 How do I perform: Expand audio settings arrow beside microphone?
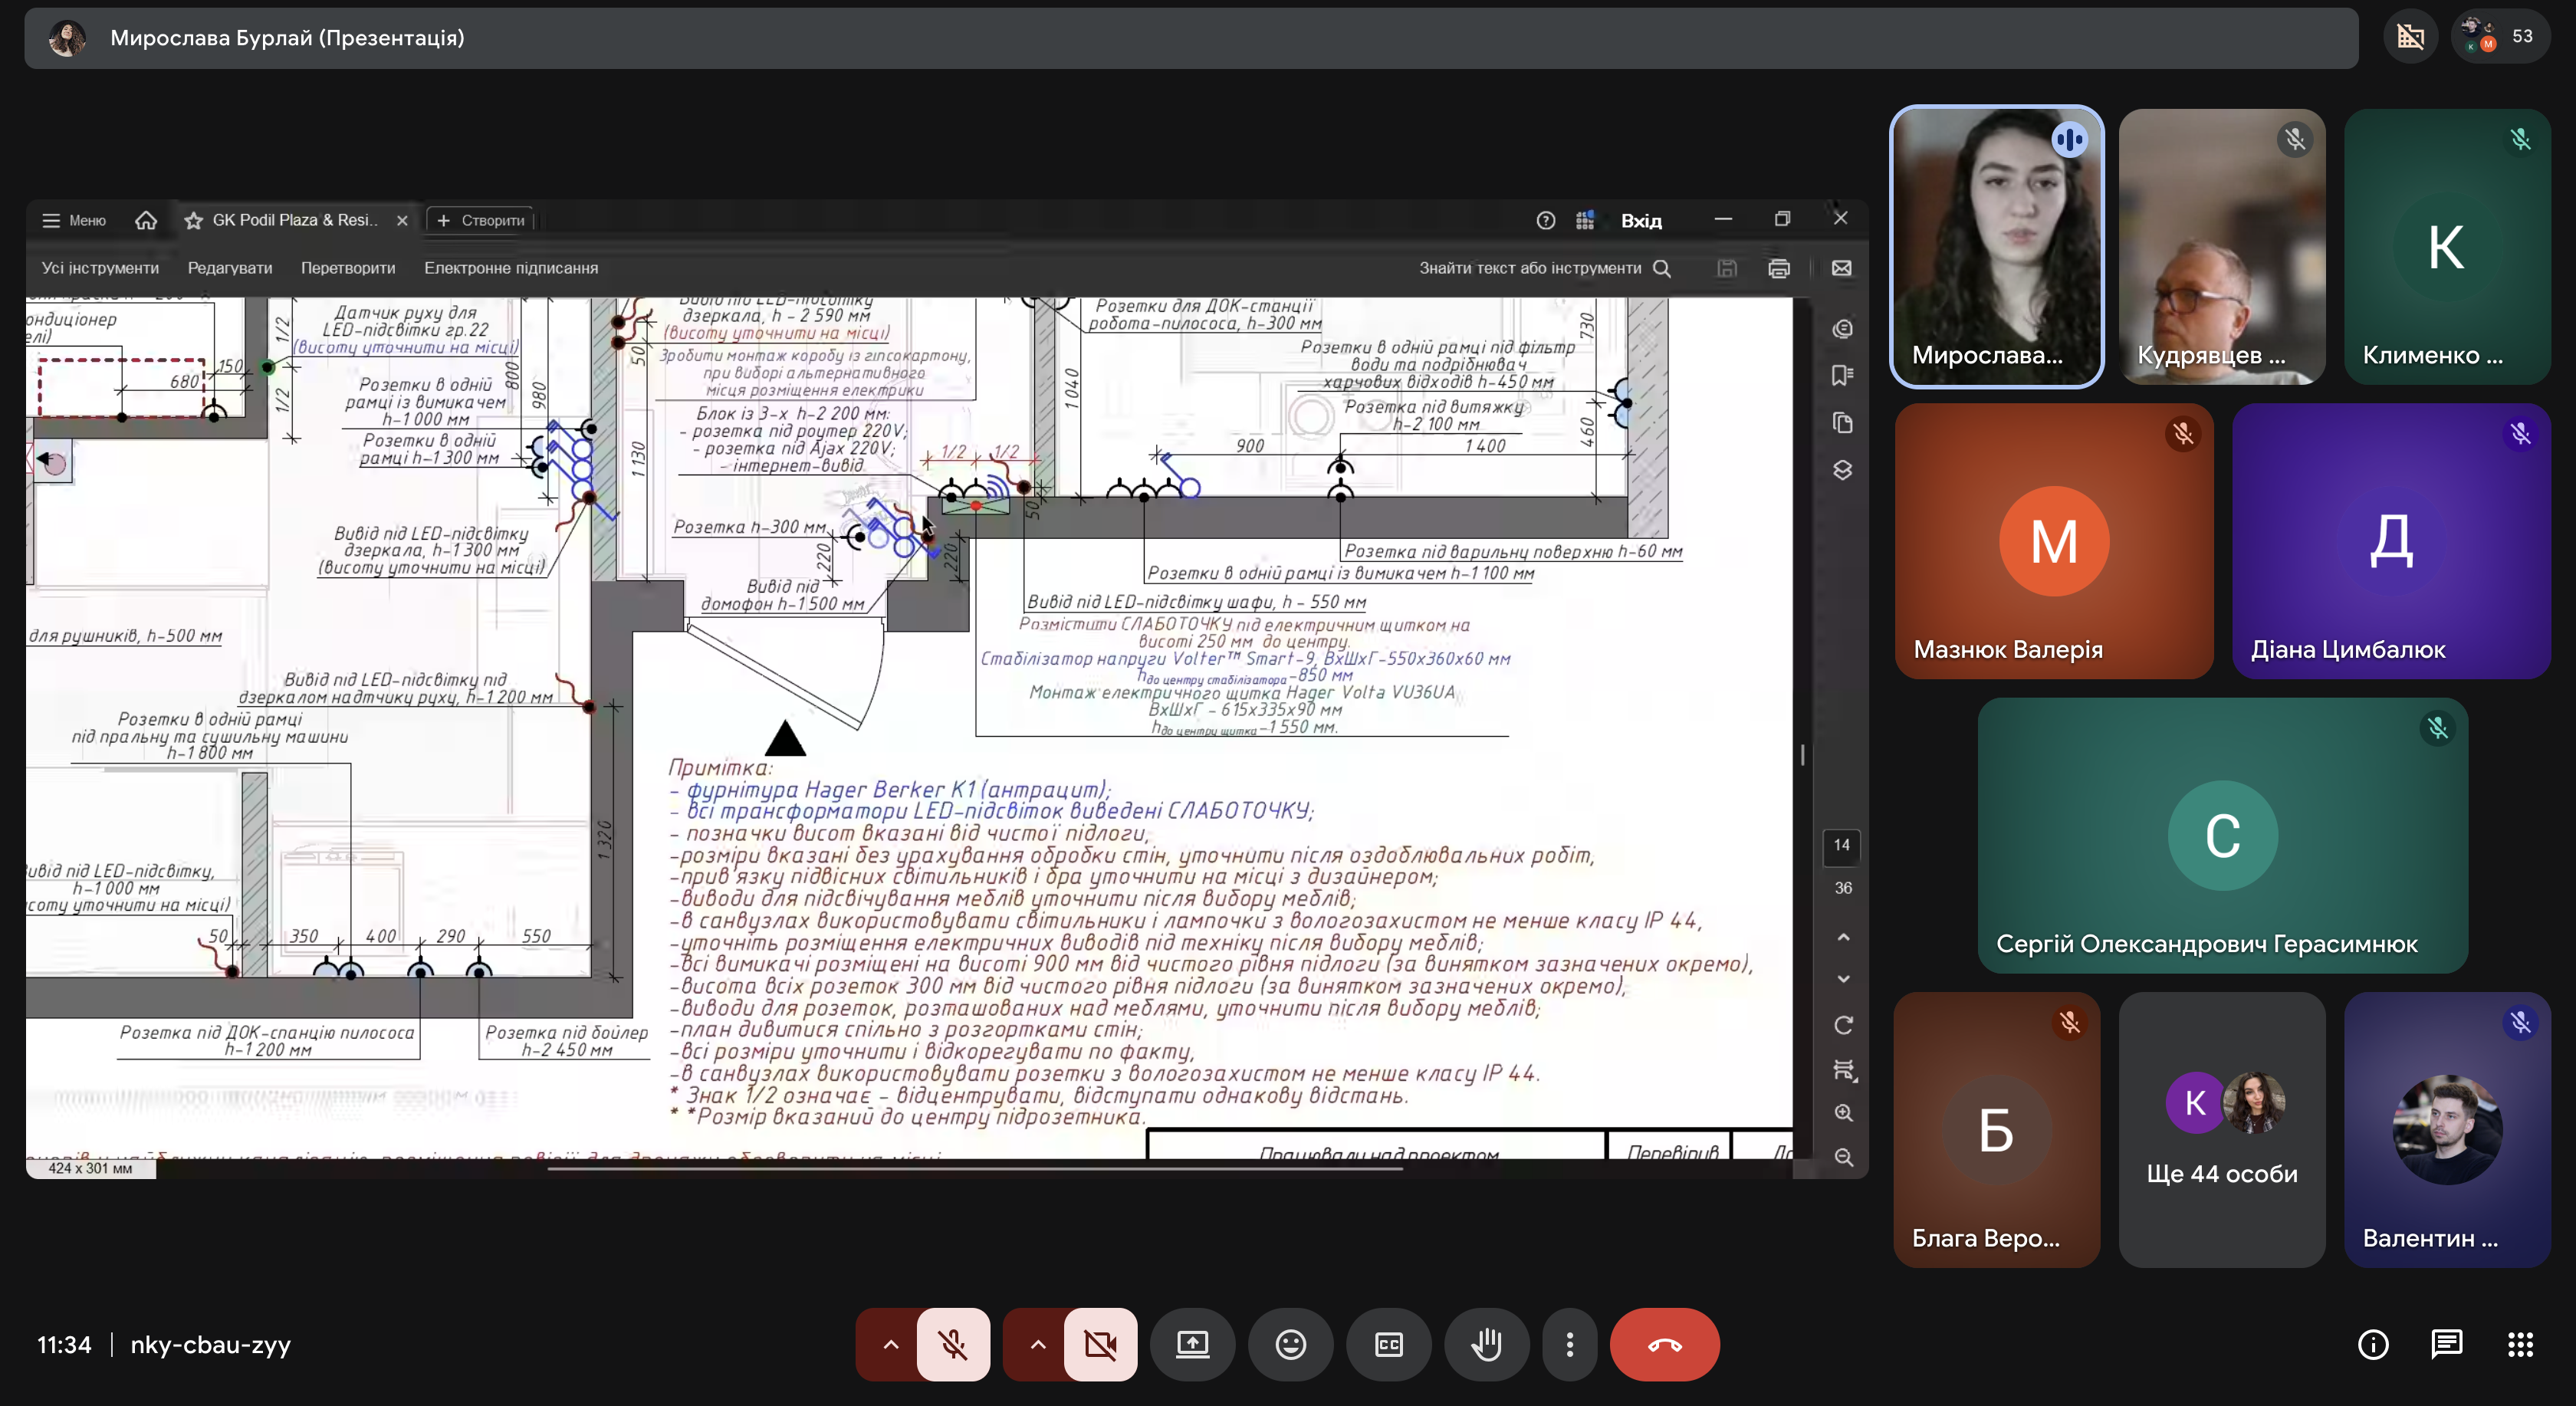(x=890, y=1345)
